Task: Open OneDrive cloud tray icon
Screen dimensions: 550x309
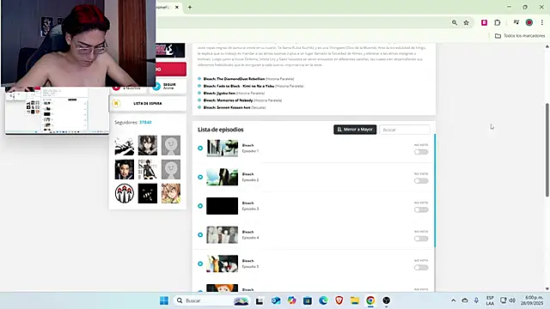Action: [x=465, y=300]
